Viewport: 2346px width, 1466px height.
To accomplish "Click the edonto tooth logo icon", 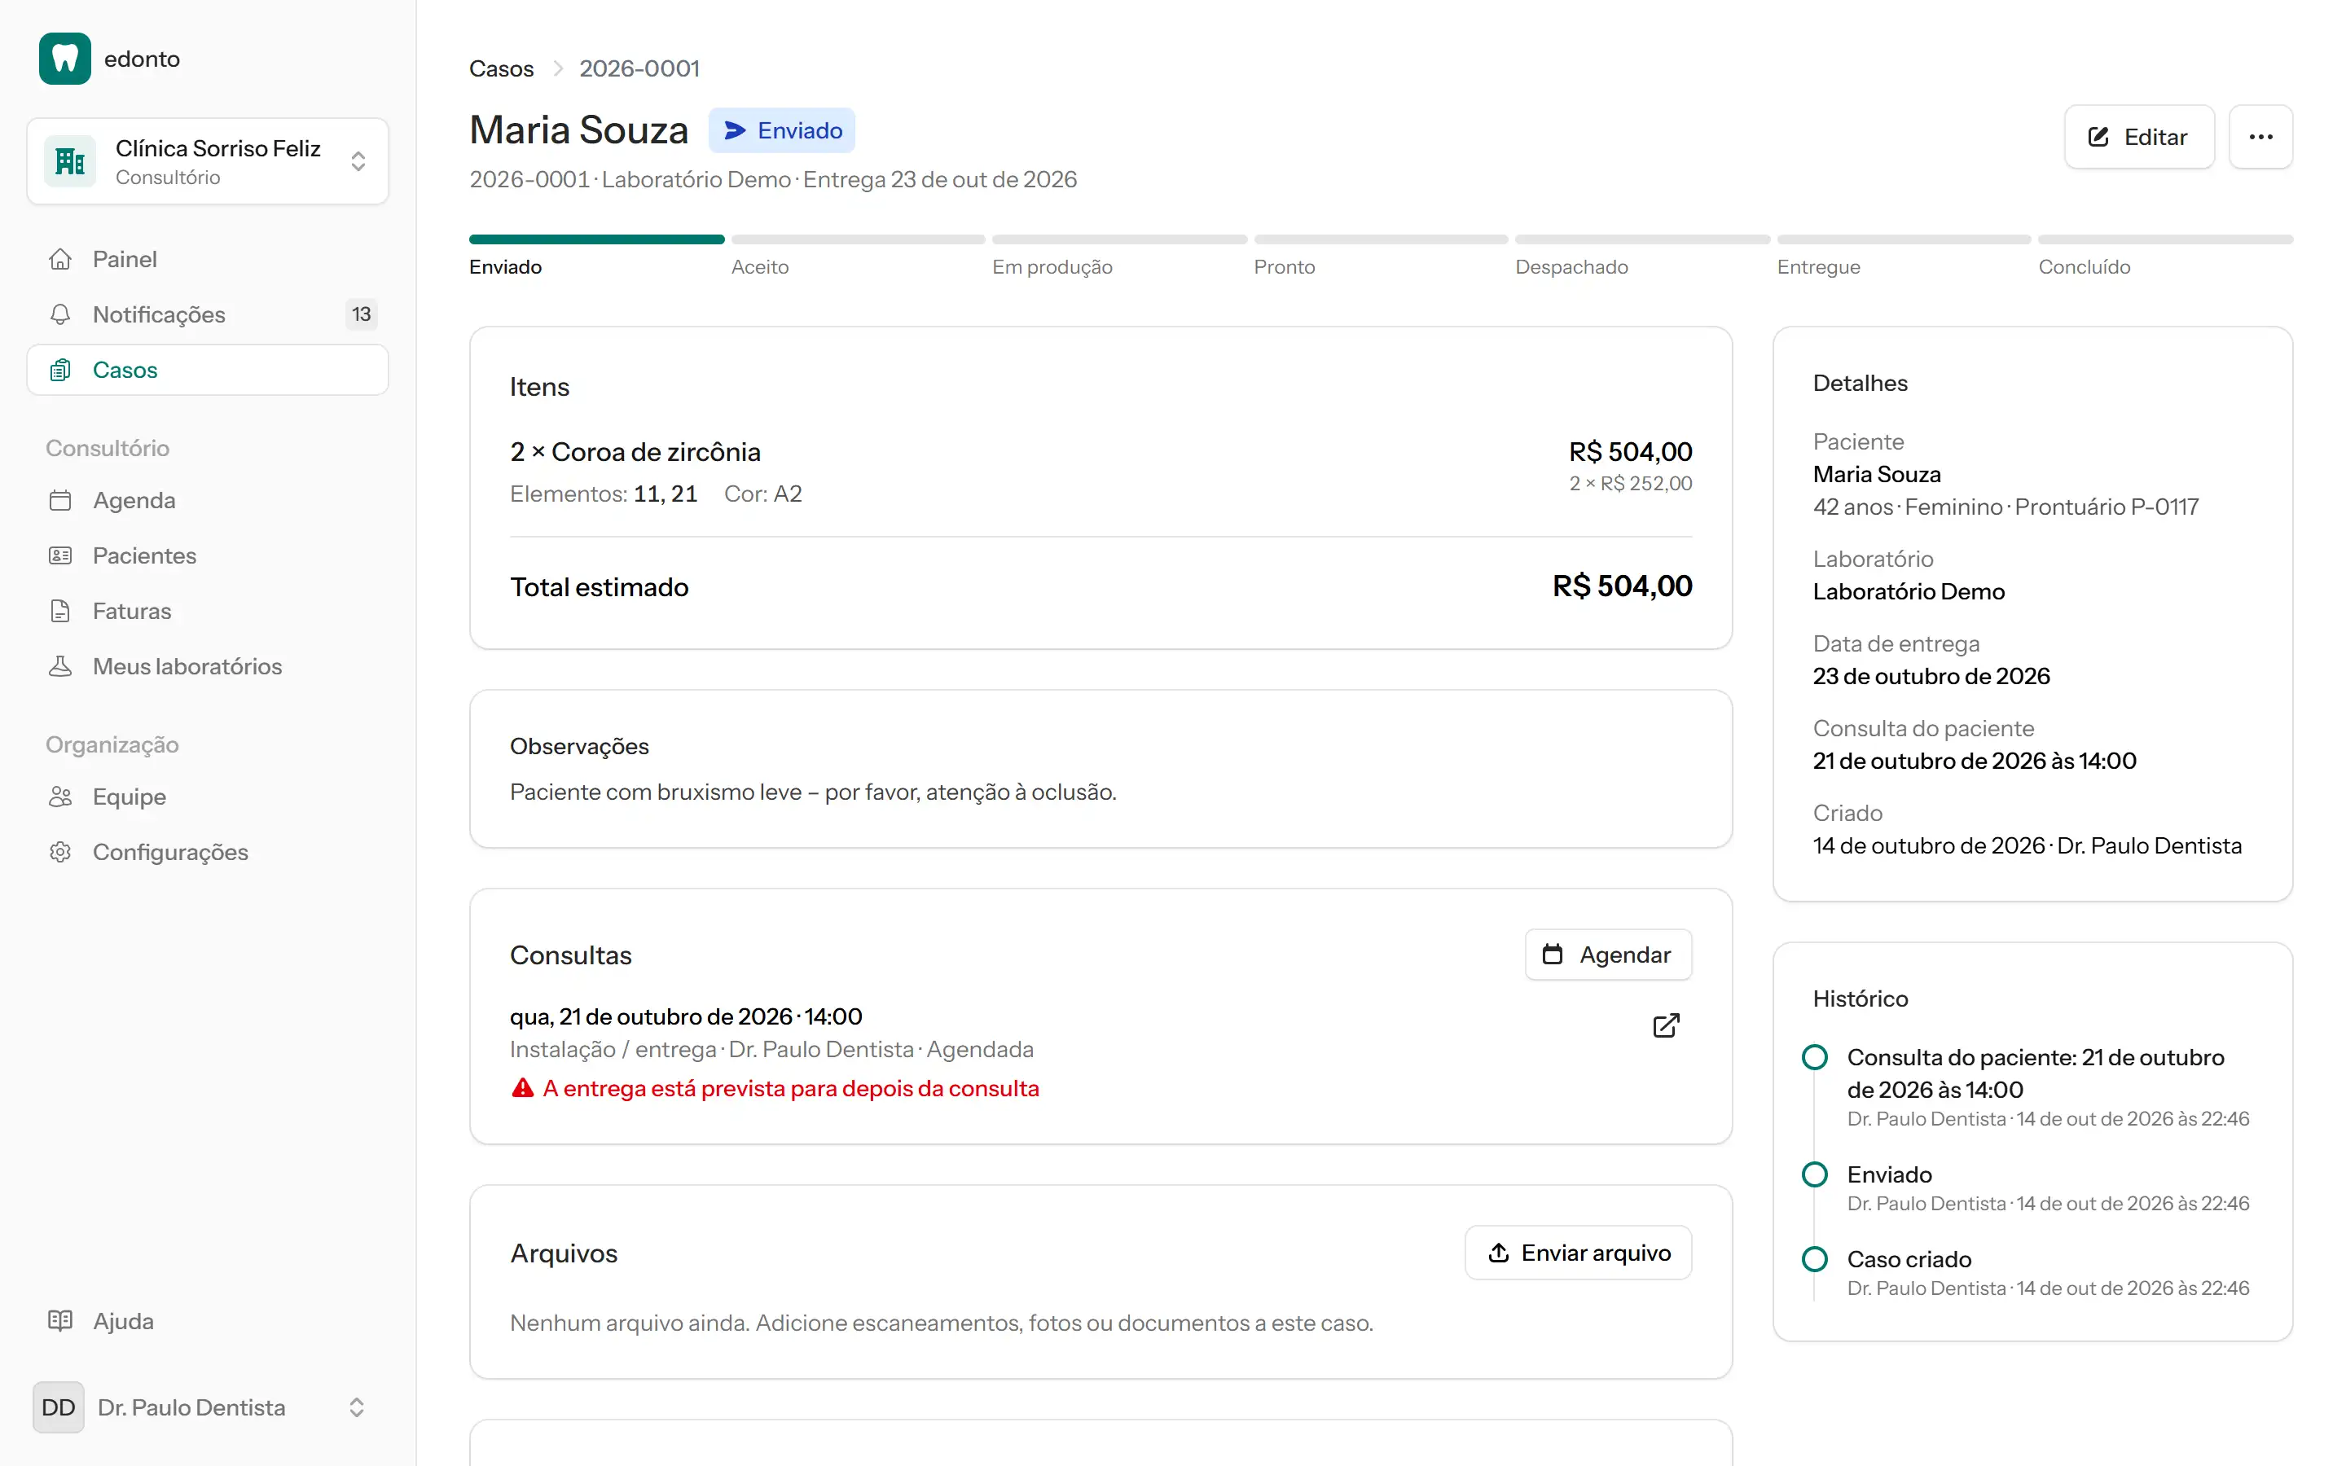I will 65,59.
